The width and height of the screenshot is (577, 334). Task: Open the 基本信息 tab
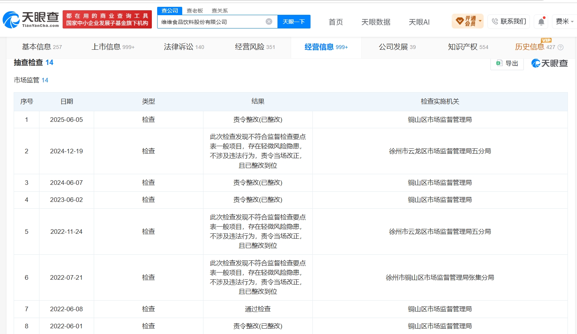click(x=42, y=47)
